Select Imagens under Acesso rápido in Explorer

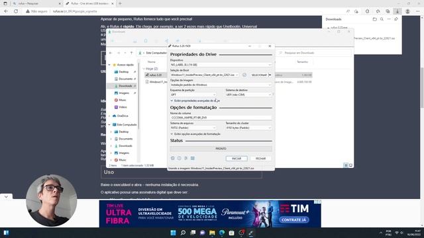click(x=124, y=93)
